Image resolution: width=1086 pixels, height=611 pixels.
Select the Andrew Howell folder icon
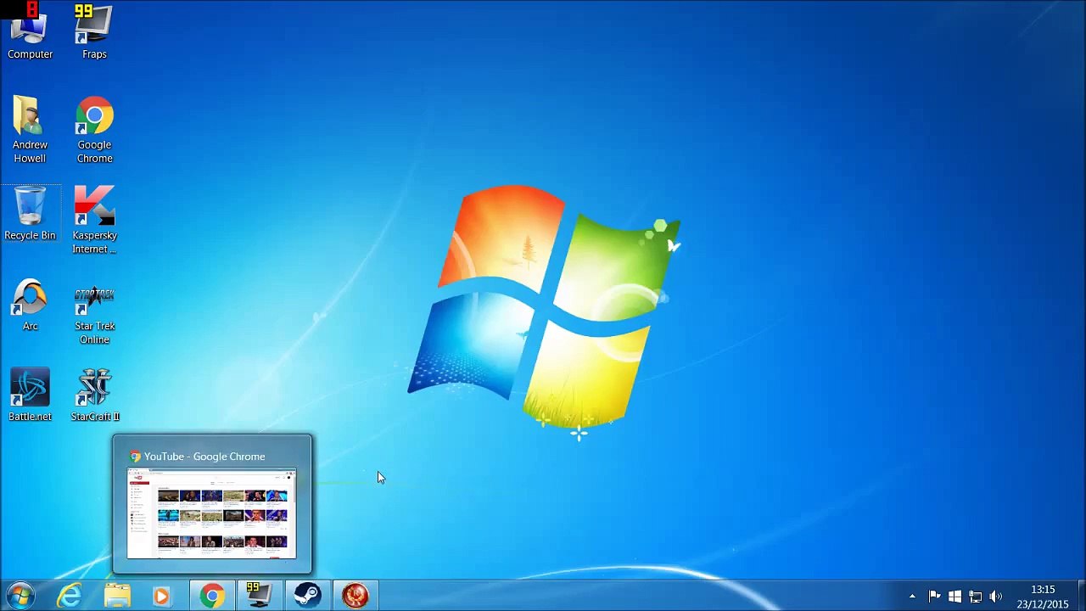click(x=30, y=130)
